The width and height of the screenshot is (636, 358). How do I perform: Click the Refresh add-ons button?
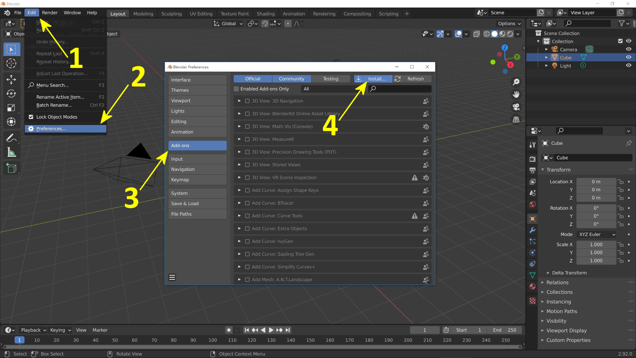pyautogui.click(x=412, y=79)
